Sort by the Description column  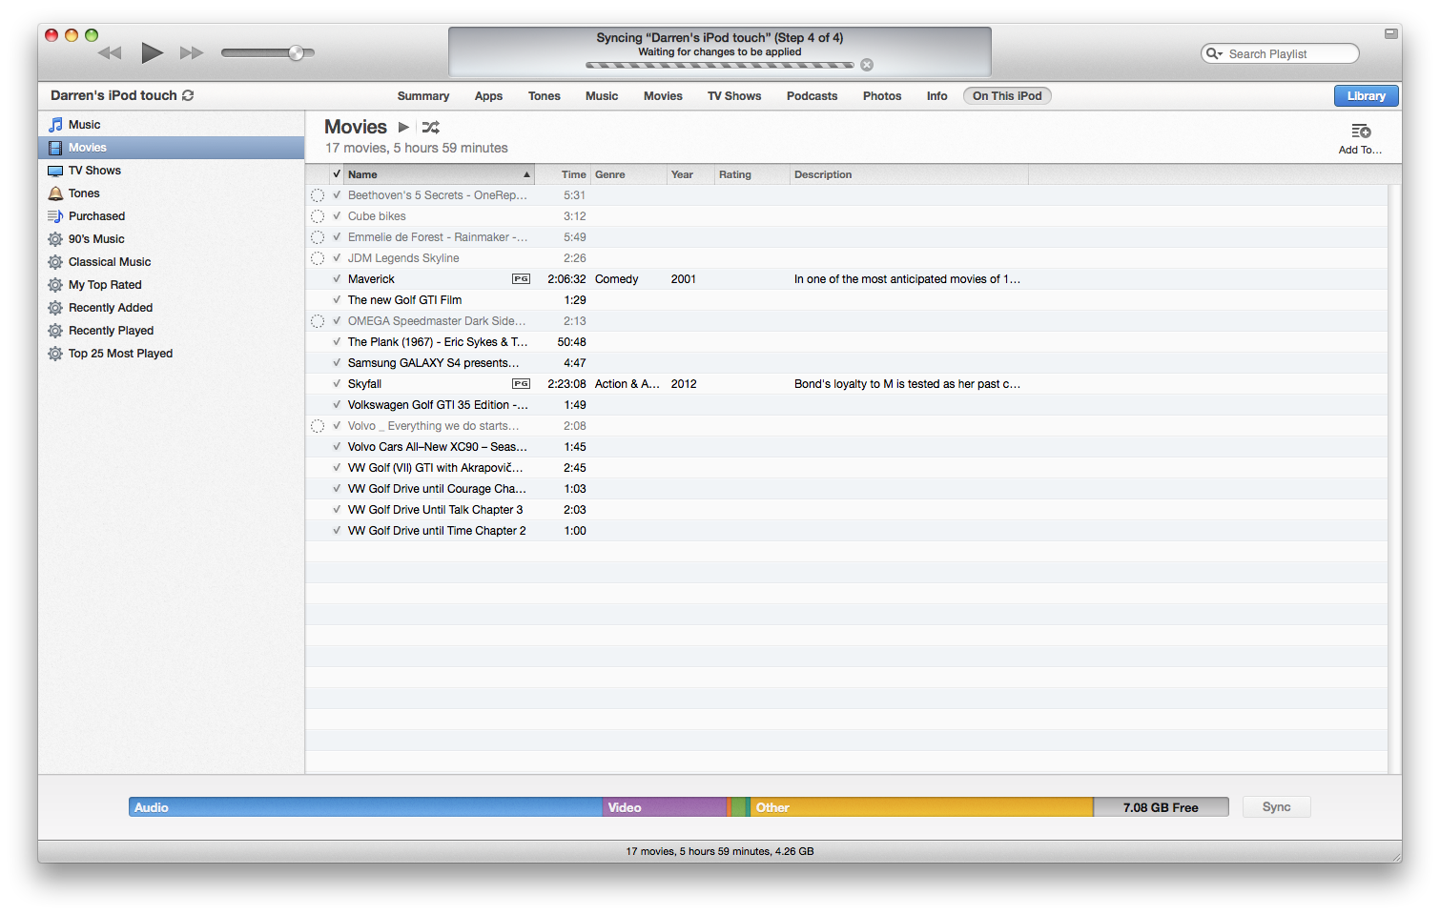(909, 174)
